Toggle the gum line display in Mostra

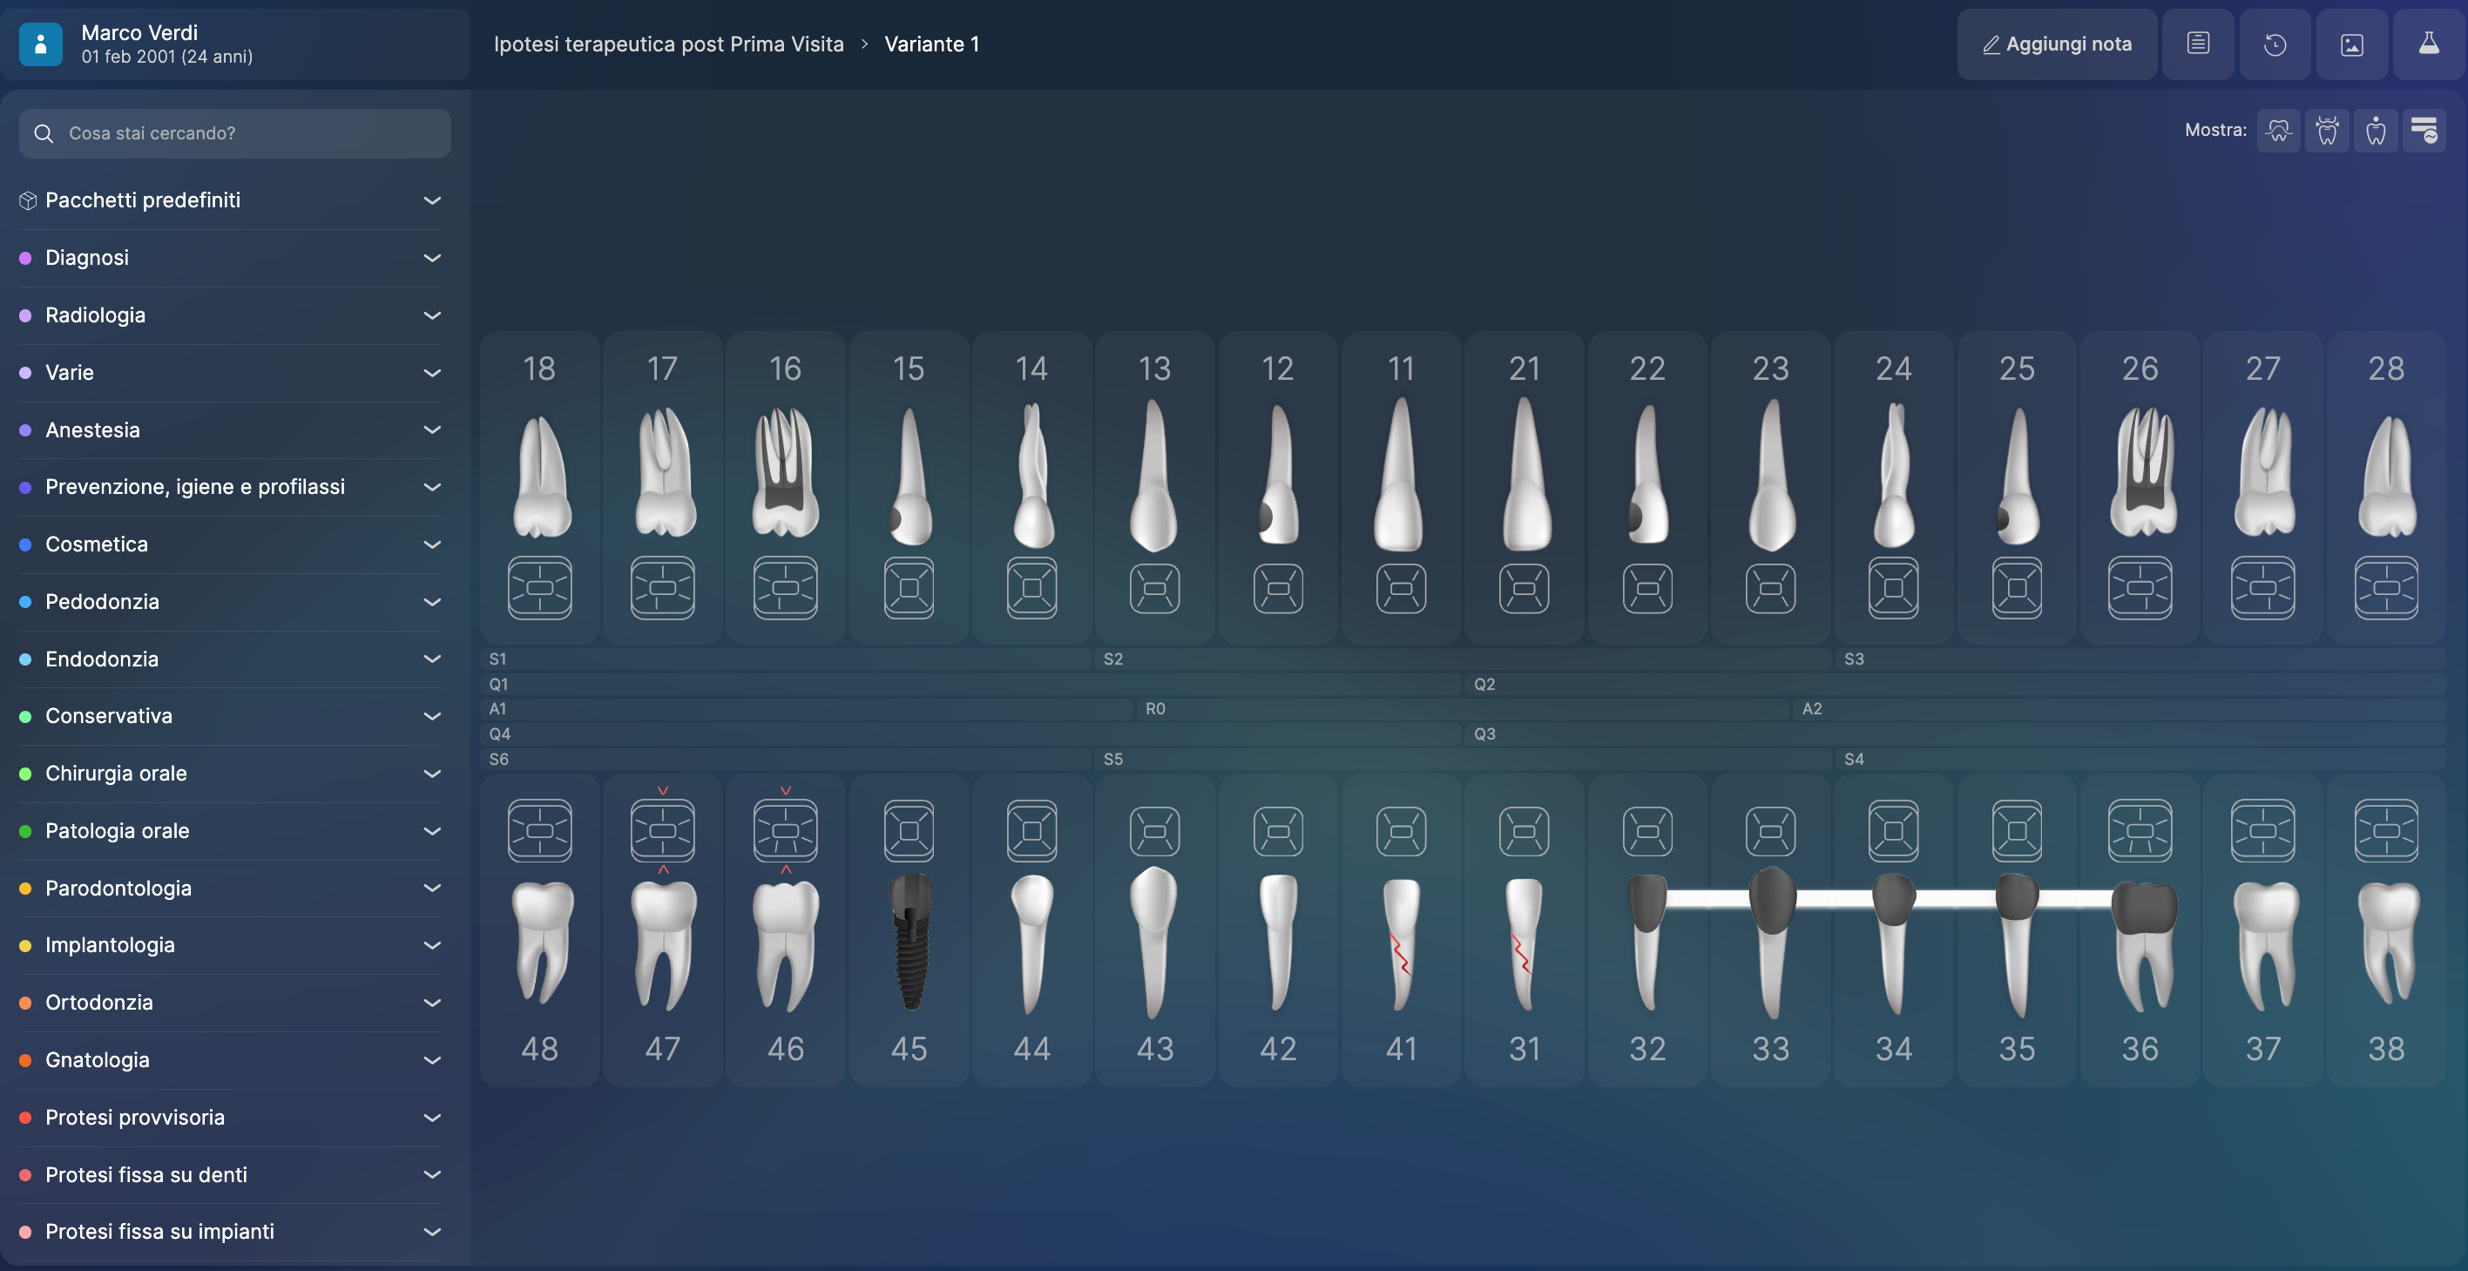pyautogui.click(x=2278, y=131)
